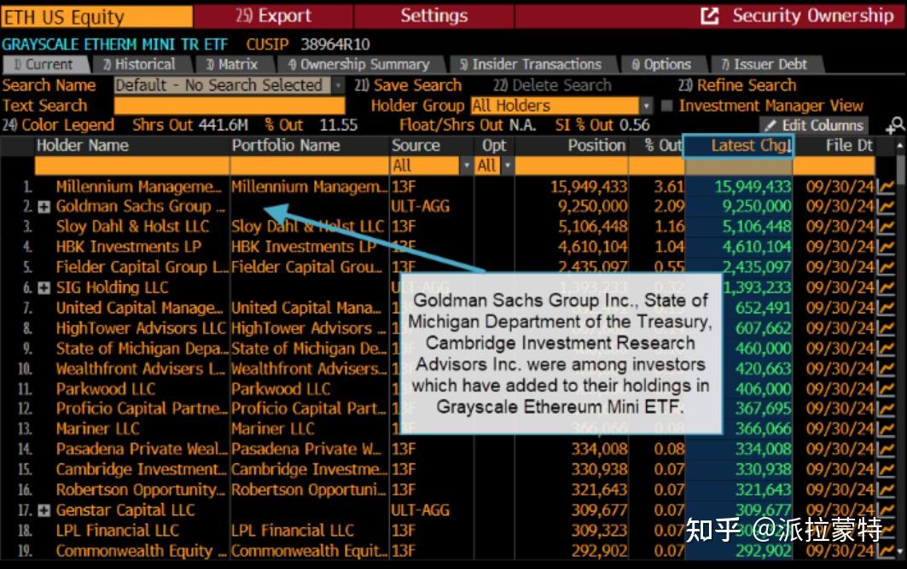907x569 pixels.
Task: Open the Holder Group All Holders dropdown
Action: tap(646, 107)
